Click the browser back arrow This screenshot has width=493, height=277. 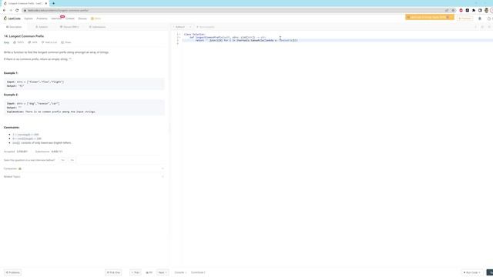(4, 10)
